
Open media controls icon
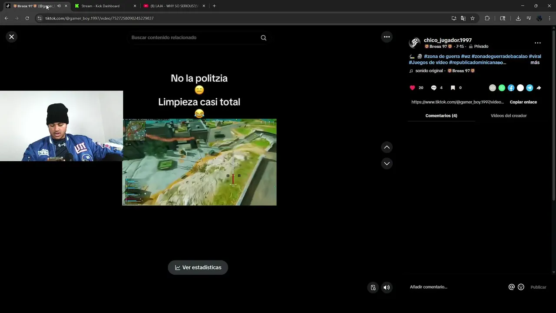[529, 18]
